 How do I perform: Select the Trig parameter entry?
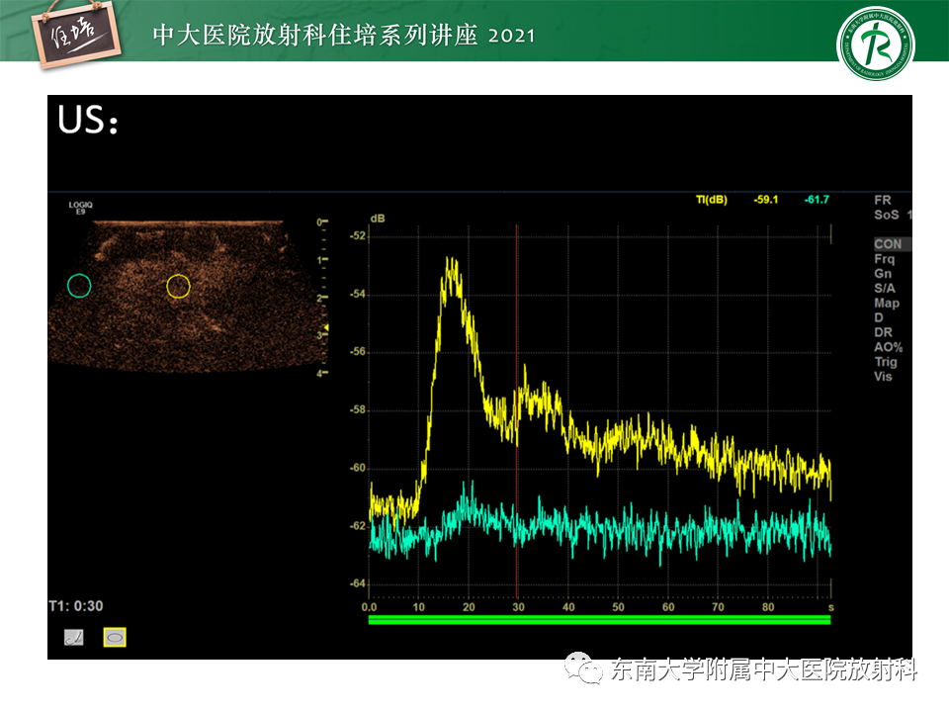click(886, 362)
